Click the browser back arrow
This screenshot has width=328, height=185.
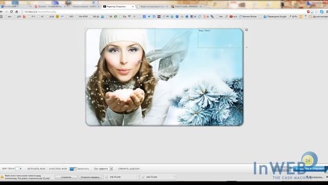pyautogui.click(x=2, y=12)
